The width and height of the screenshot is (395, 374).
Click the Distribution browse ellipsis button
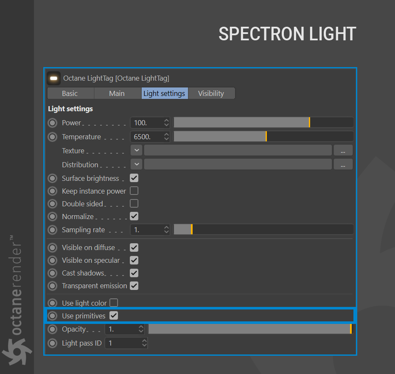click(343, 164)
